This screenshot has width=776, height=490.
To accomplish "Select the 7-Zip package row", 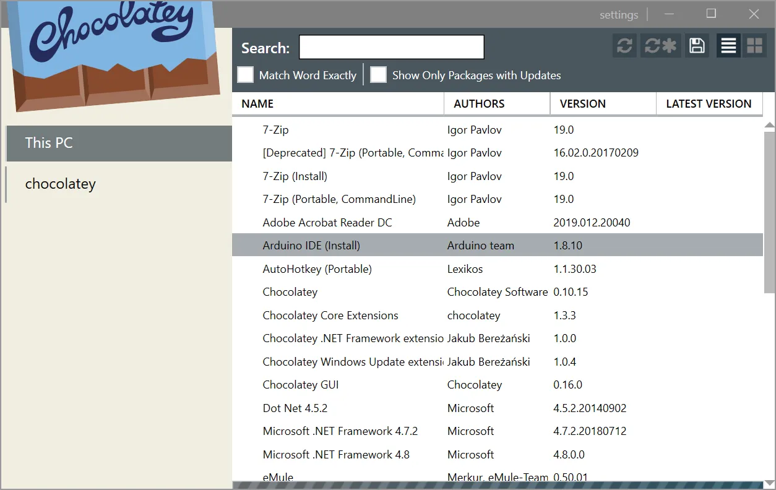I will pos(498,130).
